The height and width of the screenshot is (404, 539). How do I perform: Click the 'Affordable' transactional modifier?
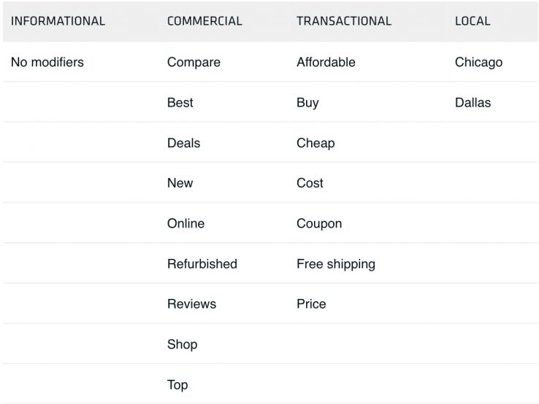click(326, 63)
